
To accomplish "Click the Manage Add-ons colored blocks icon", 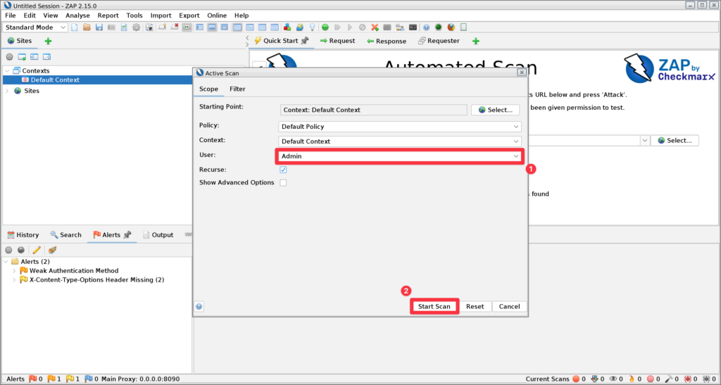I will 287,27.
